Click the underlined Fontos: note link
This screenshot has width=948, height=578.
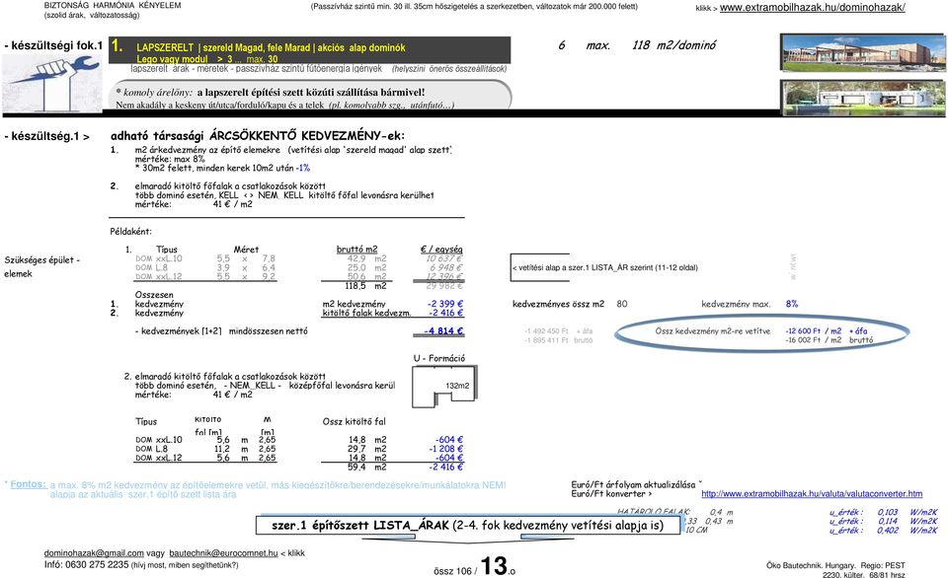[x=28, y=484]
